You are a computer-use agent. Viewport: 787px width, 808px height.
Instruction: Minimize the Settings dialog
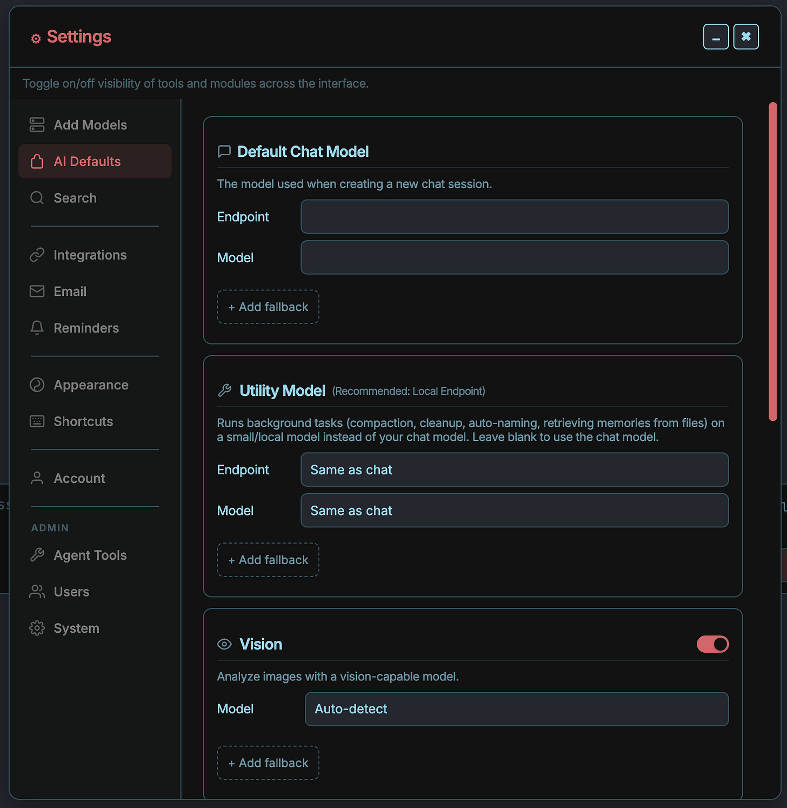click(x=716, y=37)
